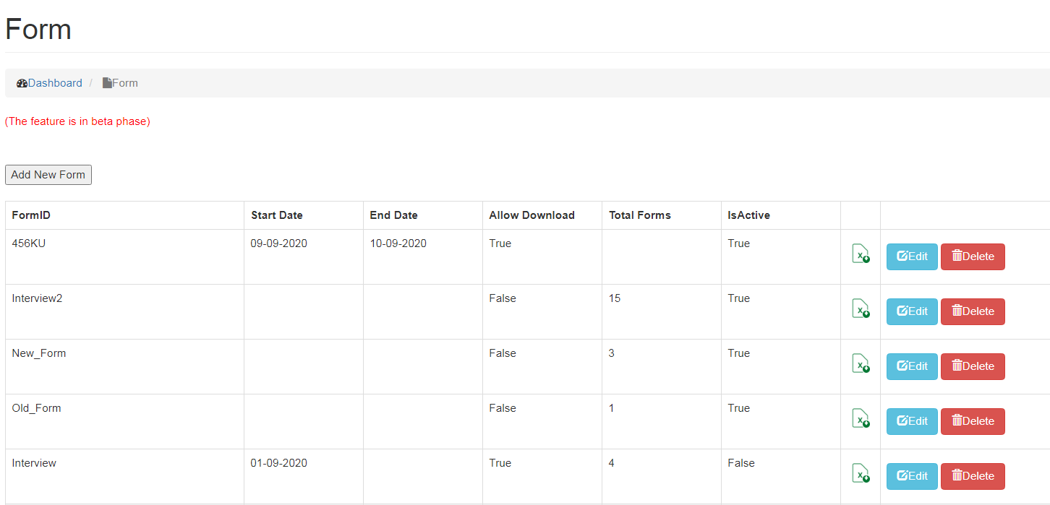
Task: Add a new form
Action: [48, 175]
